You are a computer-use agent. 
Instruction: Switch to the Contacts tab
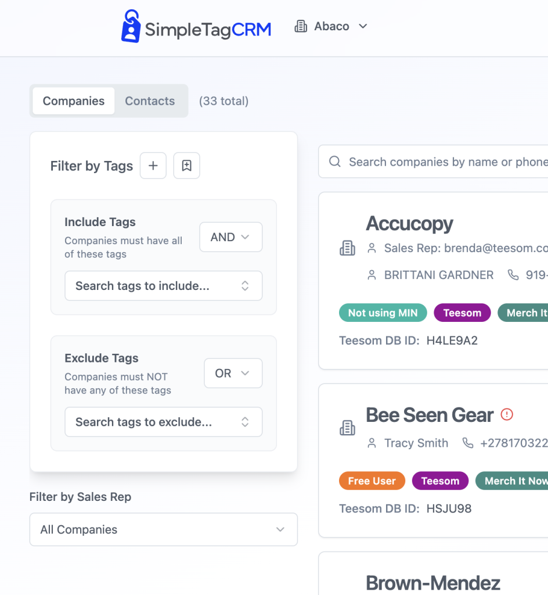pos(150,101)
